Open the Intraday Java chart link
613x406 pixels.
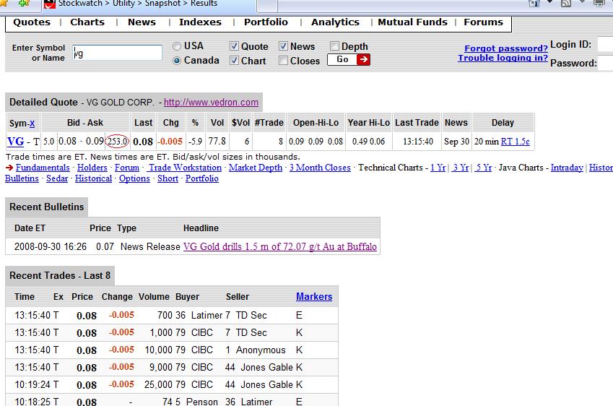pos(567,168)
